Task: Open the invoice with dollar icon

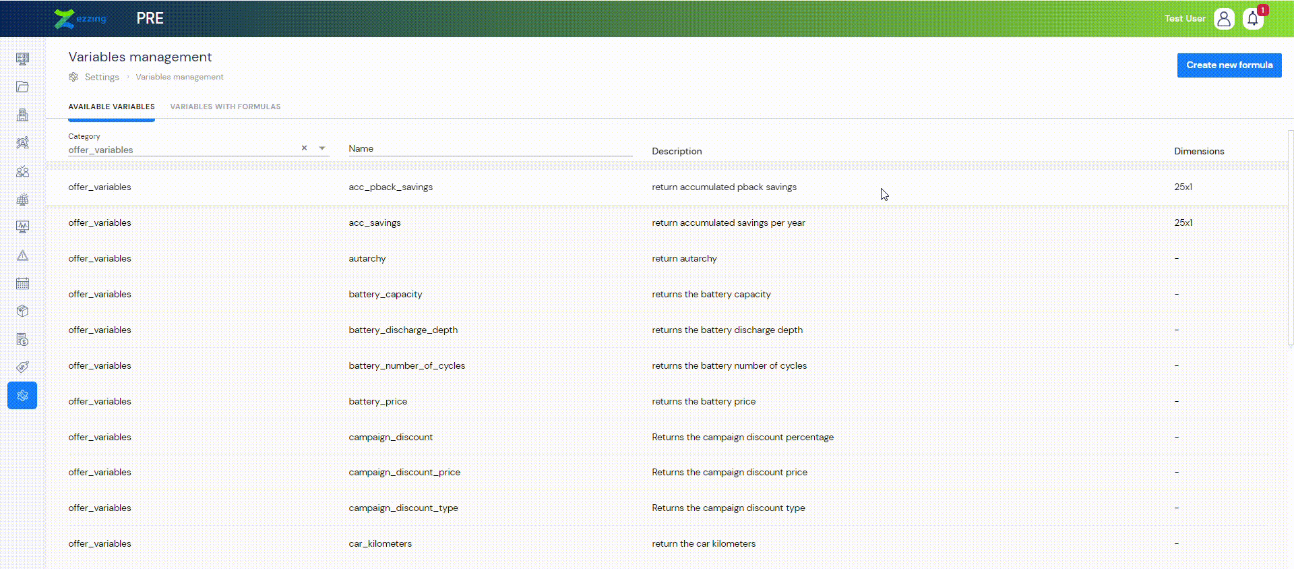Action: (22, 340)
